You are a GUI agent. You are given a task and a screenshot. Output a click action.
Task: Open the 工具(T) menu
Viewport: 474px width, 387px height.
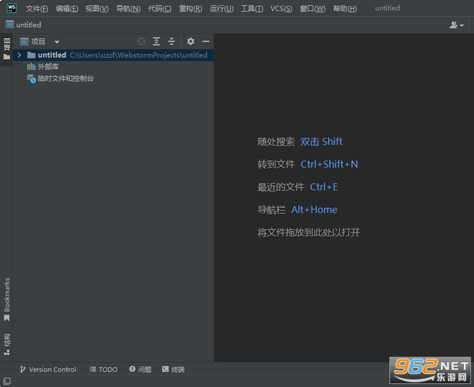(x=252, y=8)
